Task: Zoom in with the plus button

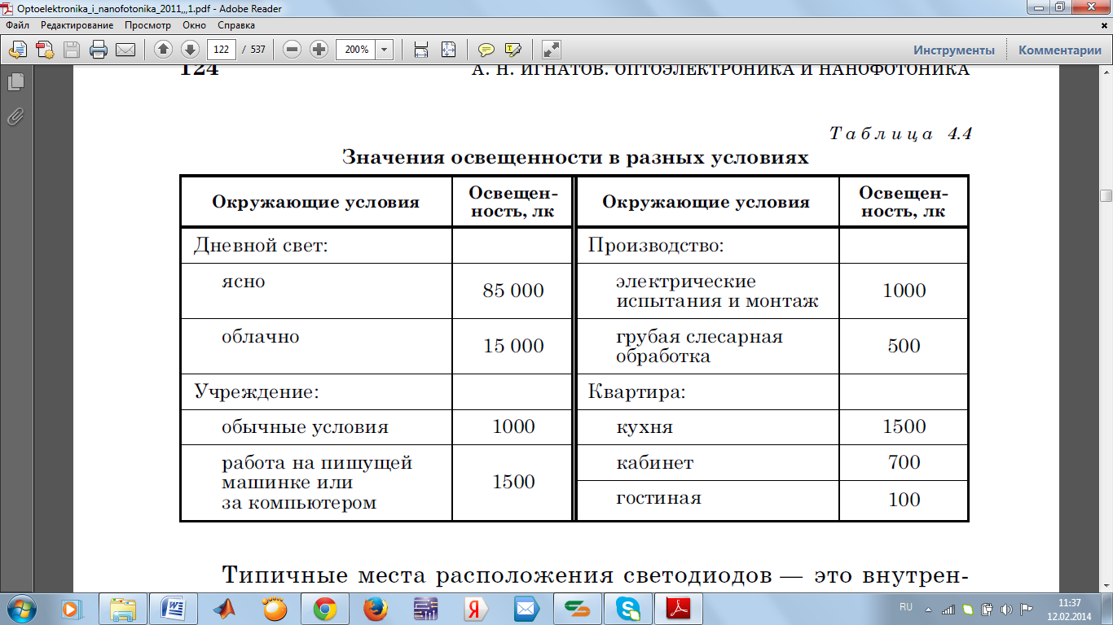Action: tap(319, 50)
